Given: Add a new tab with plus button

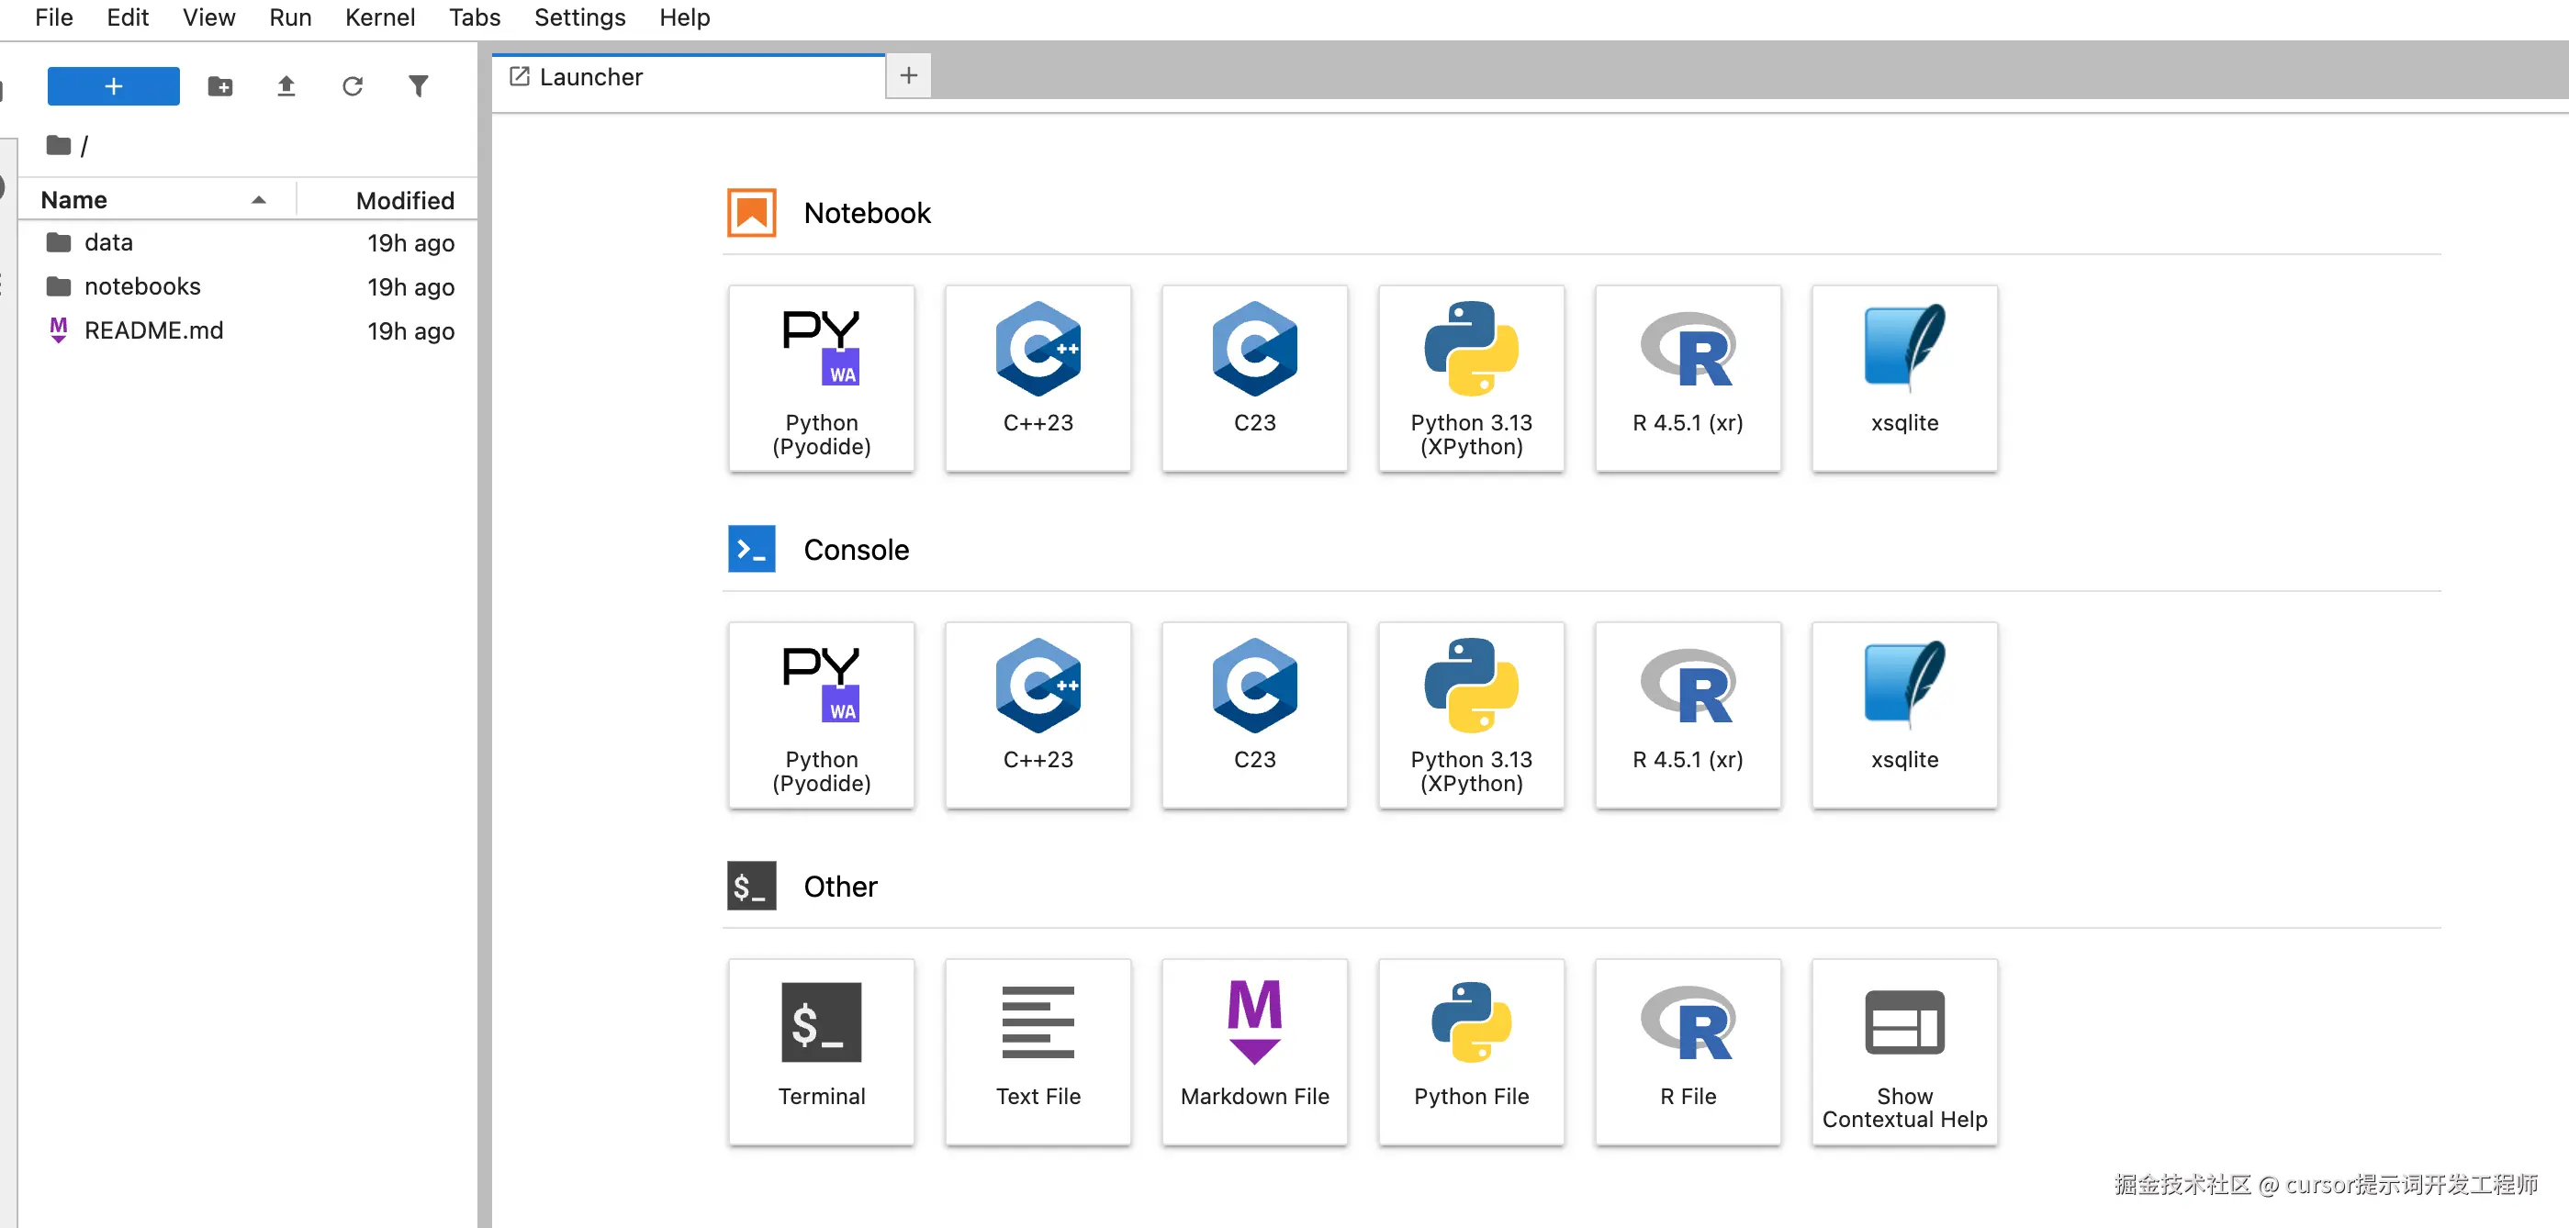Looking at the screenshot, I should [x=907, y=76].
